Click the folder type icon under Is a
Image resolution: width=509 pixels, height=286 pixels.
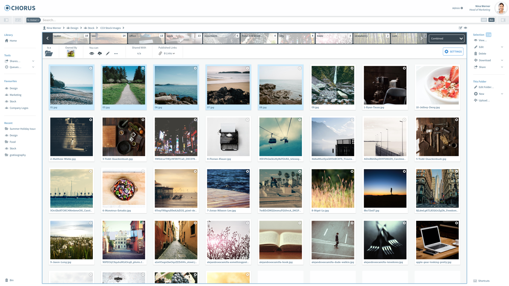click(x=49, y=53)
